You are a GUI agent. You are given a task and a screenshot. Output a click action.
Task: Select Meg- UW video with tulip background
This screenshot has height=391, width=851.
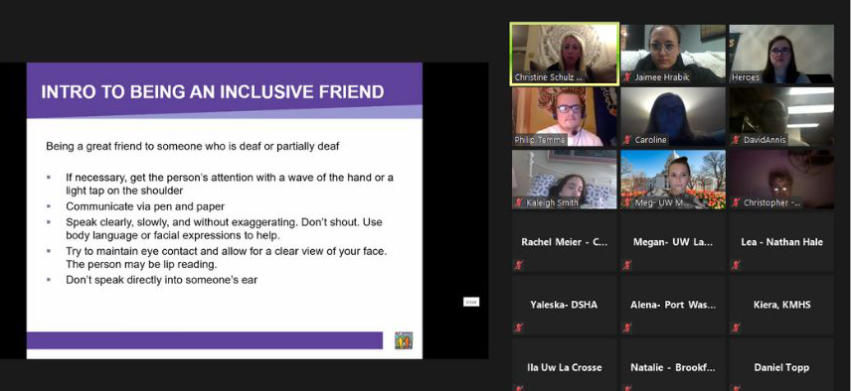pos(673,180)
